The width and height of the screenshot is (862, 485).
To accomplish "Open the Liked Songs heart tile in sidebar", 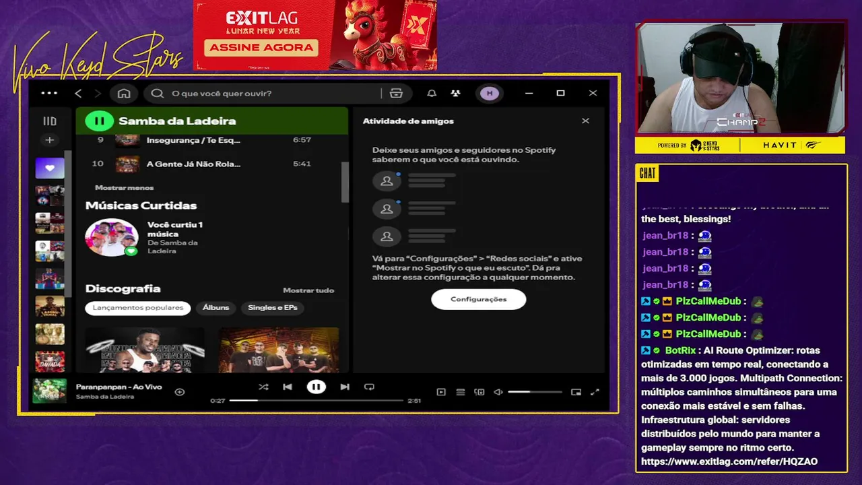I will pos(50,168).
